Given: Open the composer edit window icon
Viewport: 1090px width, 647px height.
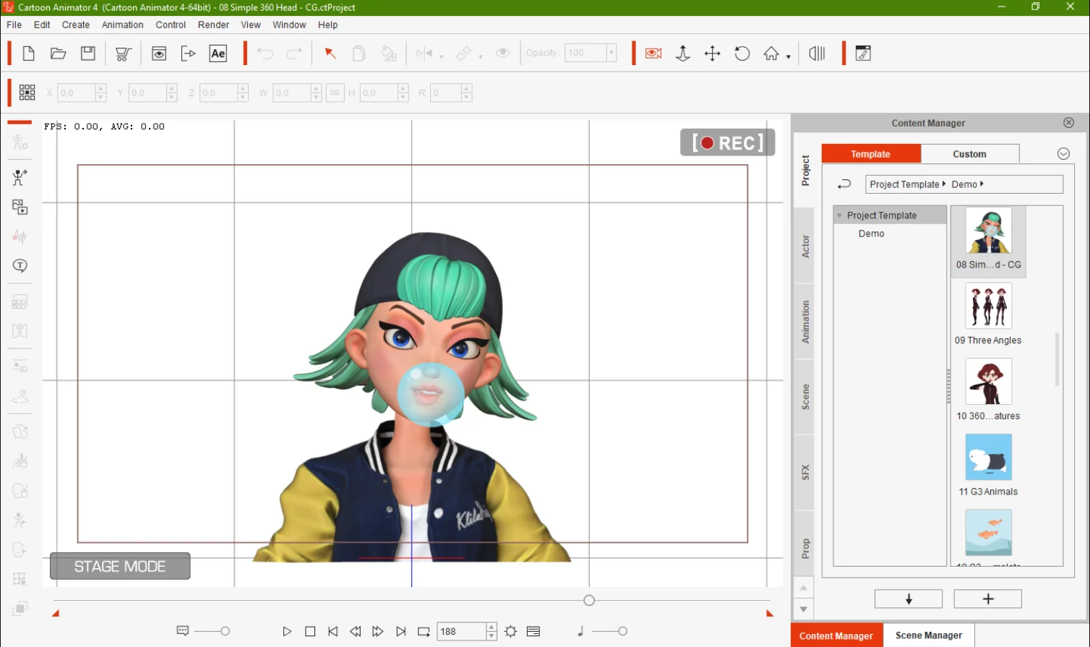Looking at the screenshot, I should pos(863,53).
